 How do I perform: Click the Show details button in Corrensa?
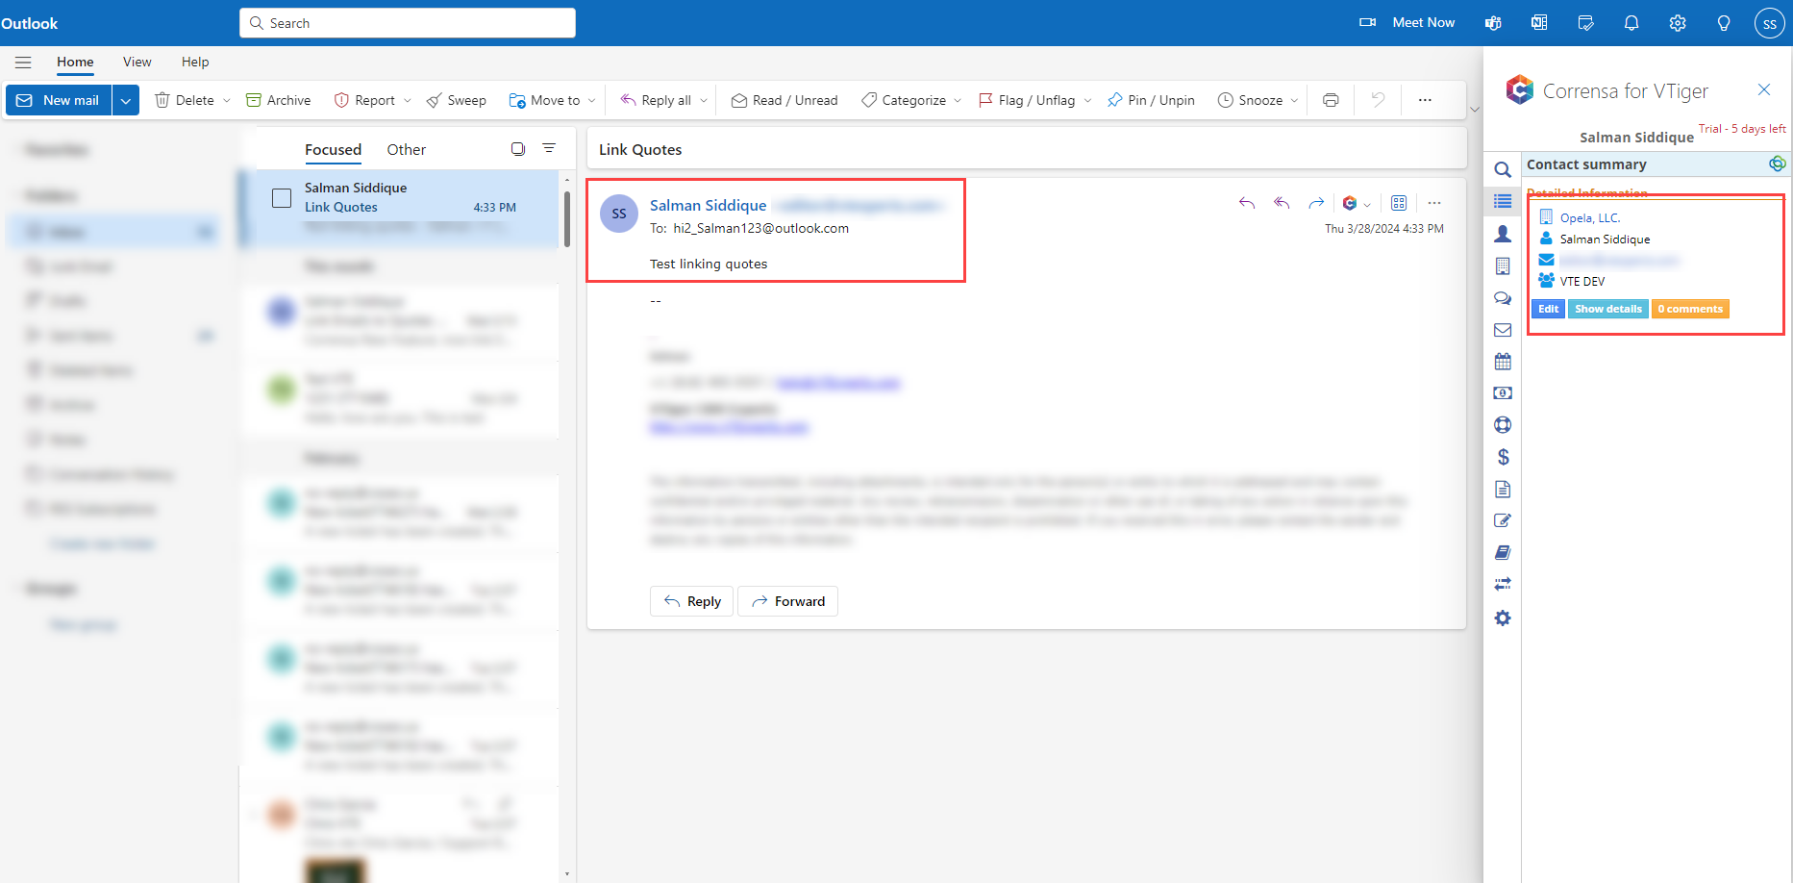(1608, 309)
